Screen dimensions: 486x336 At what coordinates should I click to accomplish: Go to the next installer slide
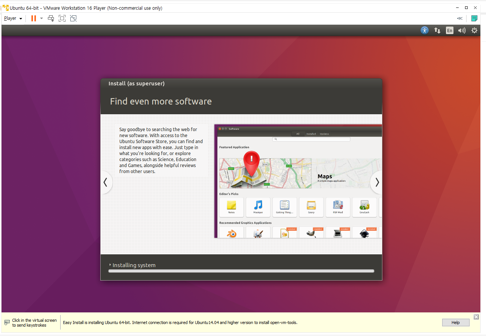click(377, 182)
